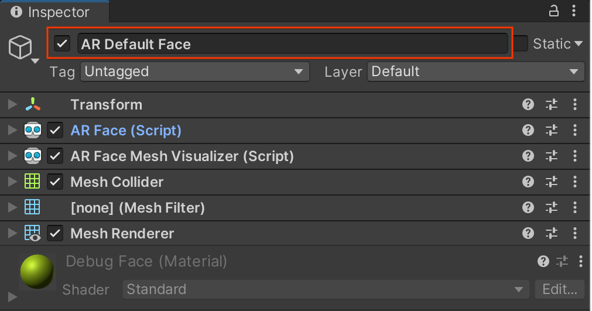Expand the Transform component foldout
Screen dimensions: 592x311
pyautogui.click(x=12, y=105)
